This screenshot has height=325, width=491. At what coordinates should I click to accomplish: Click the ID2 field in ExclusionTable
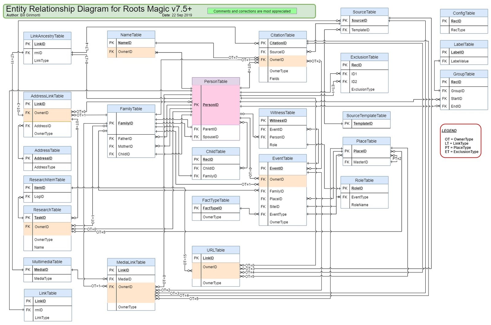(354, 82)
